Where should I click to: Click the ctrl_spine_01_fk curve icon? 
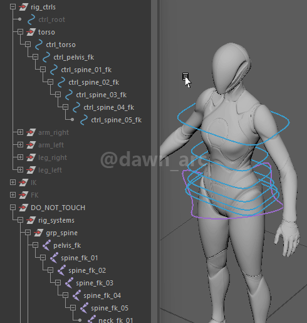point(54,70)
